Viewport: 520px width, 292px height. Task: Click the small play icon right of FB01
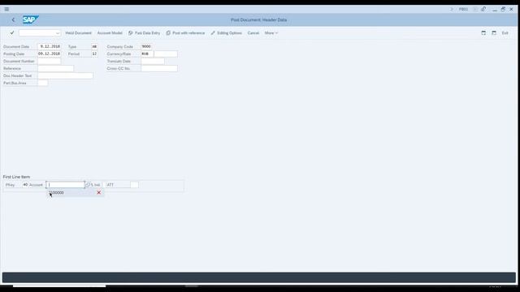point(475,9)
